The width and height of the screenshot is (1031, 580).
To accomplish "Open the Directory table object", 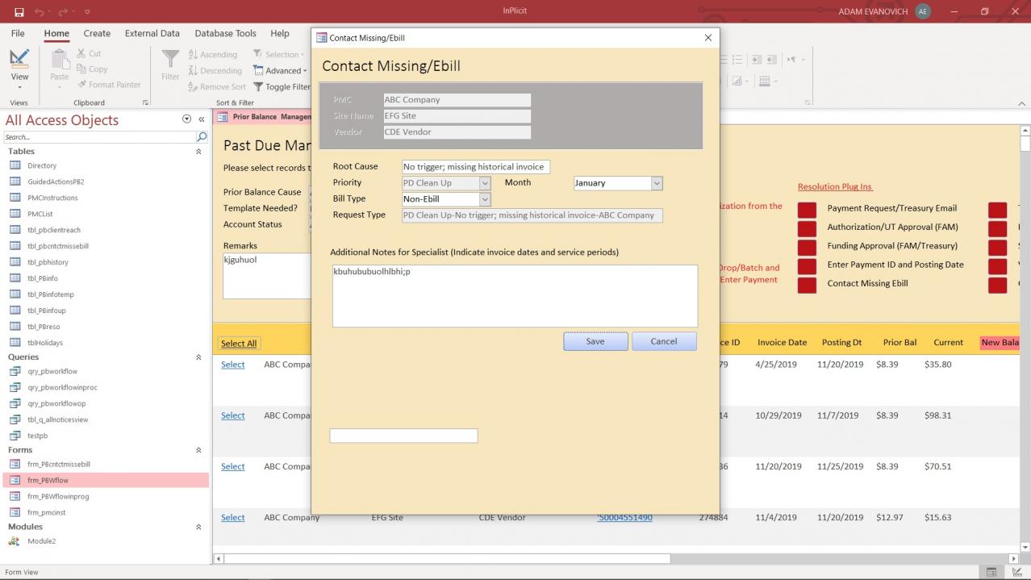I will [x=42, y=166].
